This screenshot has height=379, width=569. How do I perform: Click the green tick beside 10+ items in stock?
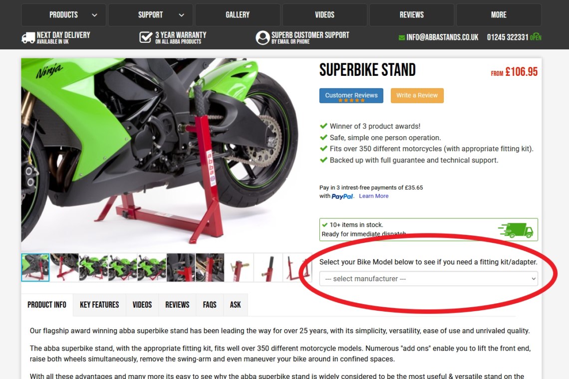point(325,224)
